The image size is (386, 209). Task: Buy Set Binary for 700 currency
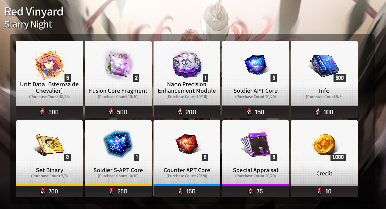(x=49, y=191)
